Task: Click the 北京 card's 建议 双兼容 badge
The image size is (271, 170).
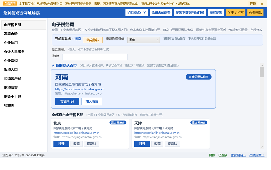Action: coord(118,123)
